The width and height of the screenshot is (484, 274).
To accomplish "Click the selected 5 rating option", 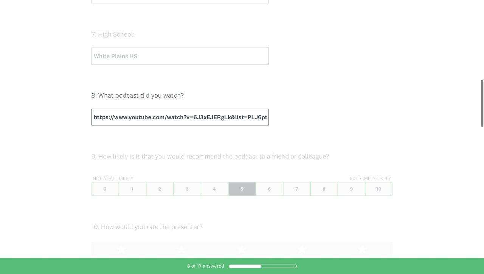I will (x=242, y=189).
